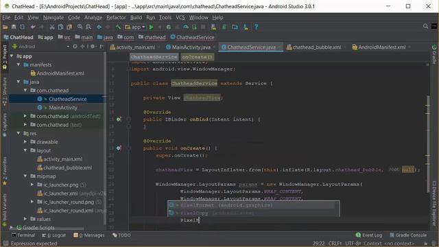
Task: Collapse the app module tree node
Action: [x=12, y=56]
